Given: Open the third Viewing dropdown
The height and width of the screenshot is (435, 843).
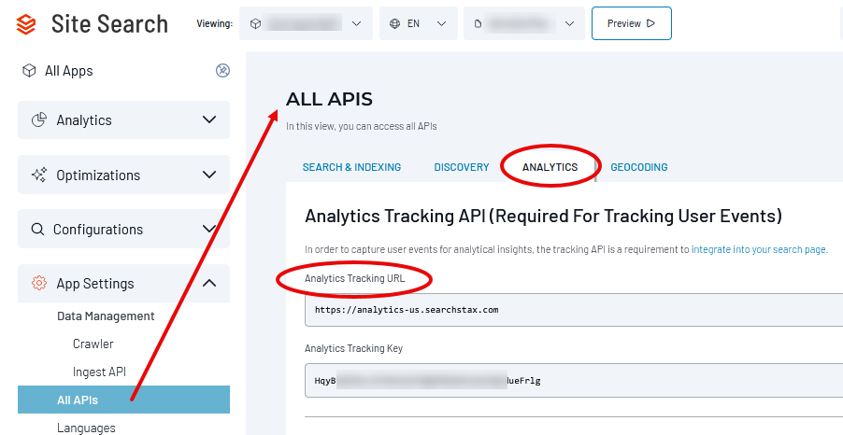Looking at the screenshot, I should 524,23.
